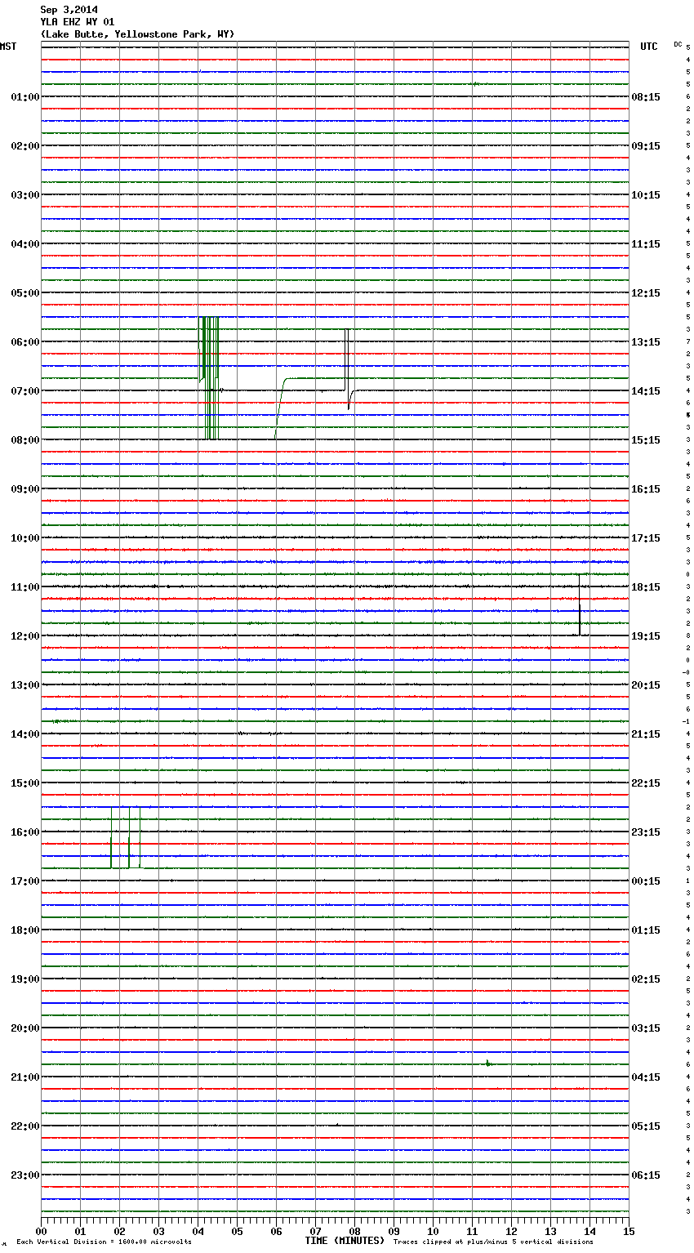Click the dense green spike cluster near 06:00 MST
Screen dimensions: 694x1253
coord(209,378)
